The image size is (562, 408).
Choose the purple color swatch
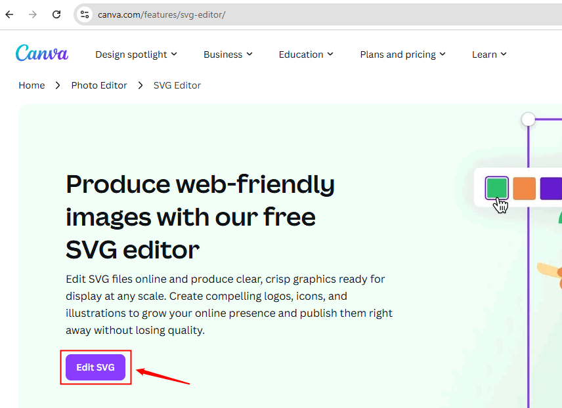(551, 188)
